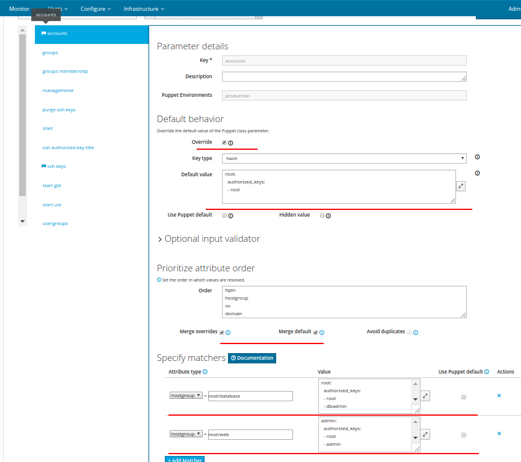This screenshot has height=462, width=521.
Task: Click parameter list scrollbar up arrow
Action: click(x=22, y=30)
